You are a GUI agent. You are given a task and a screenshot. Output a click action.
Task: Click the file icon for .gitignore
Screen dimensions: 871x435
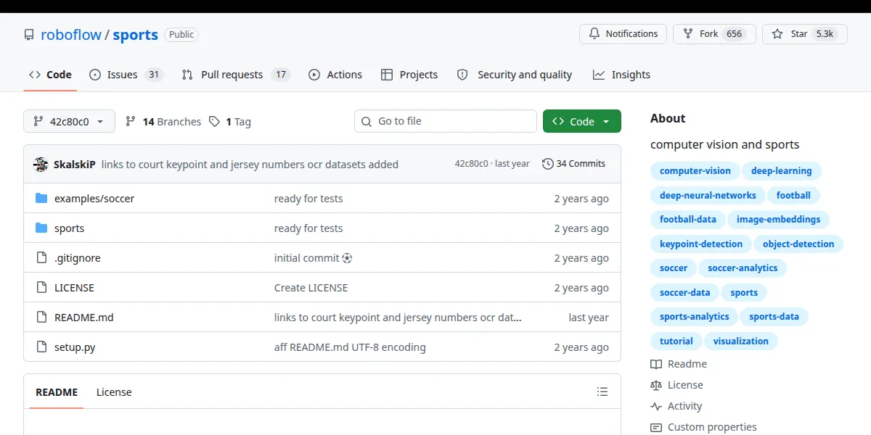pos(41,258)
